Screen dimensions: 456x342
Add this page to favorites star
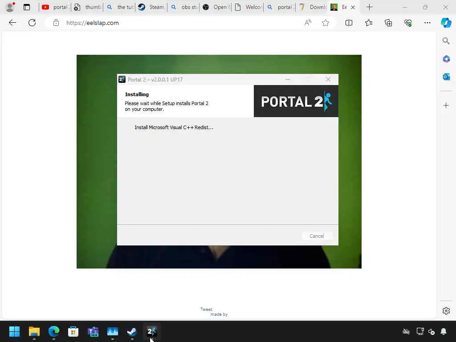[326, 23]
